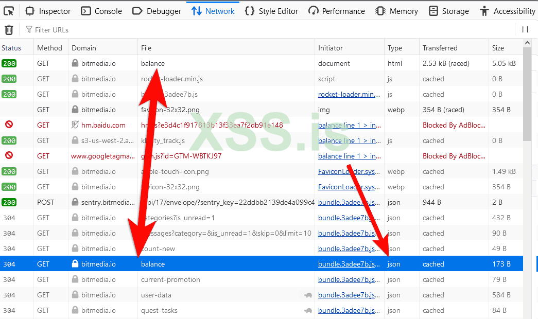538x319 pixels.
Task: Select favicon-32x32.png 354 B (raced) row
Action: pyautogui.click(x=262, y=110)
